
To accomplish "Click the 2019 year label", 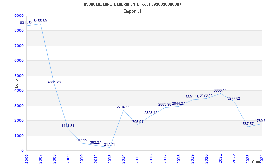I will [x=193, y=159].
